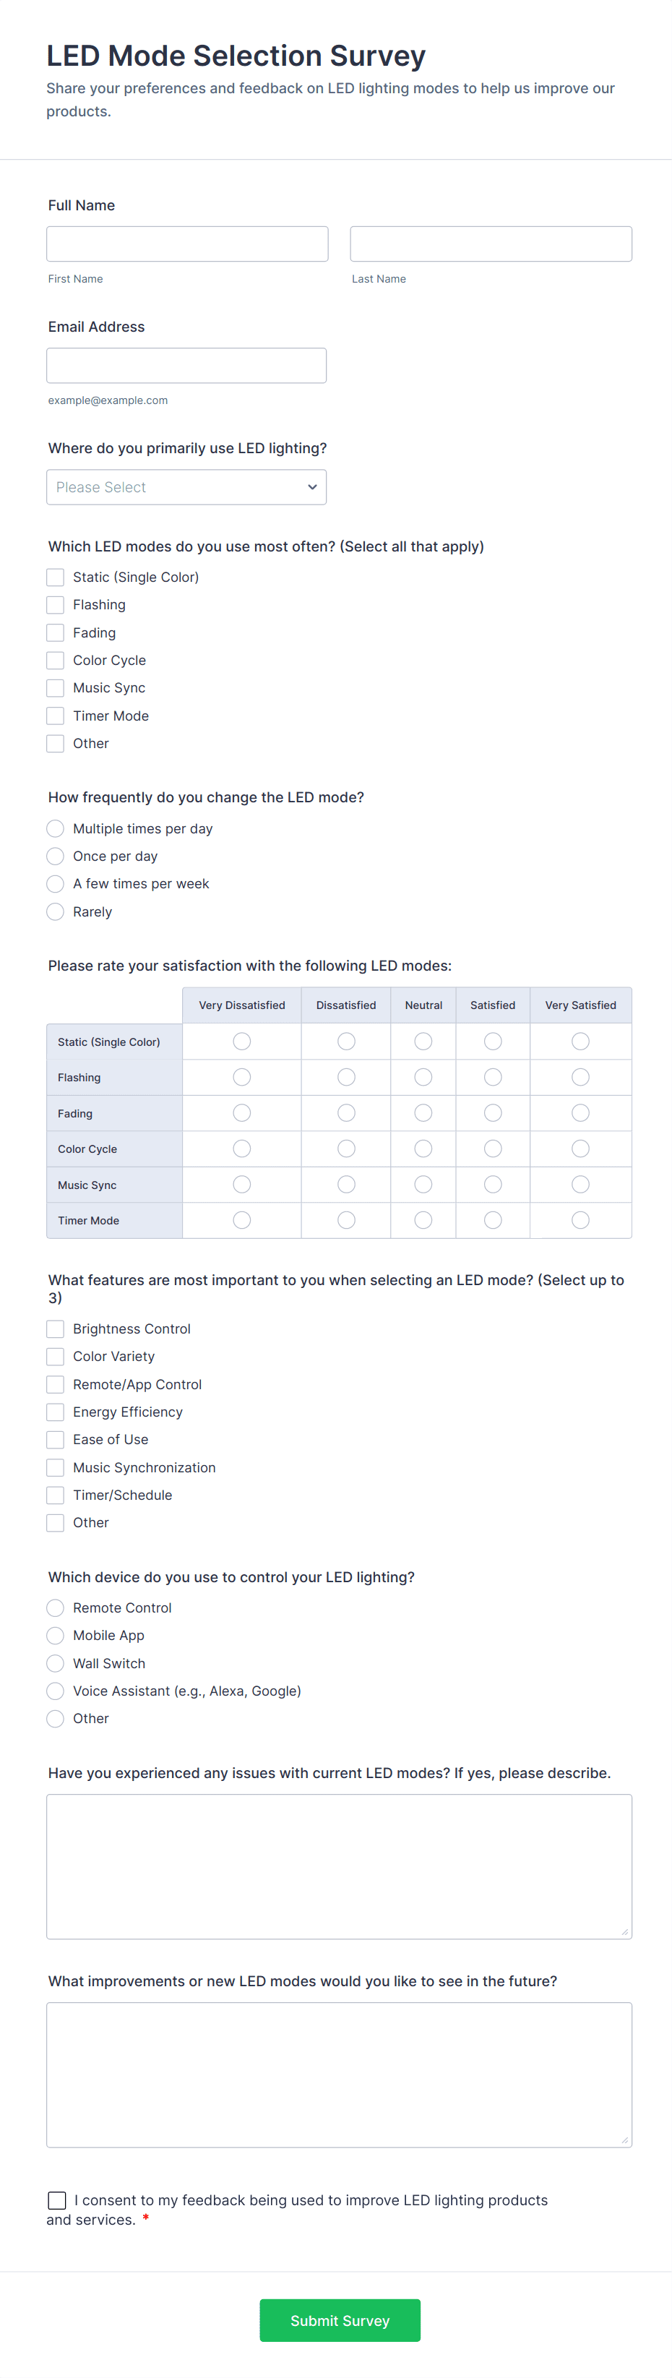
Task: Check the consent to feedback checkbox
Action: [56, 2200]
